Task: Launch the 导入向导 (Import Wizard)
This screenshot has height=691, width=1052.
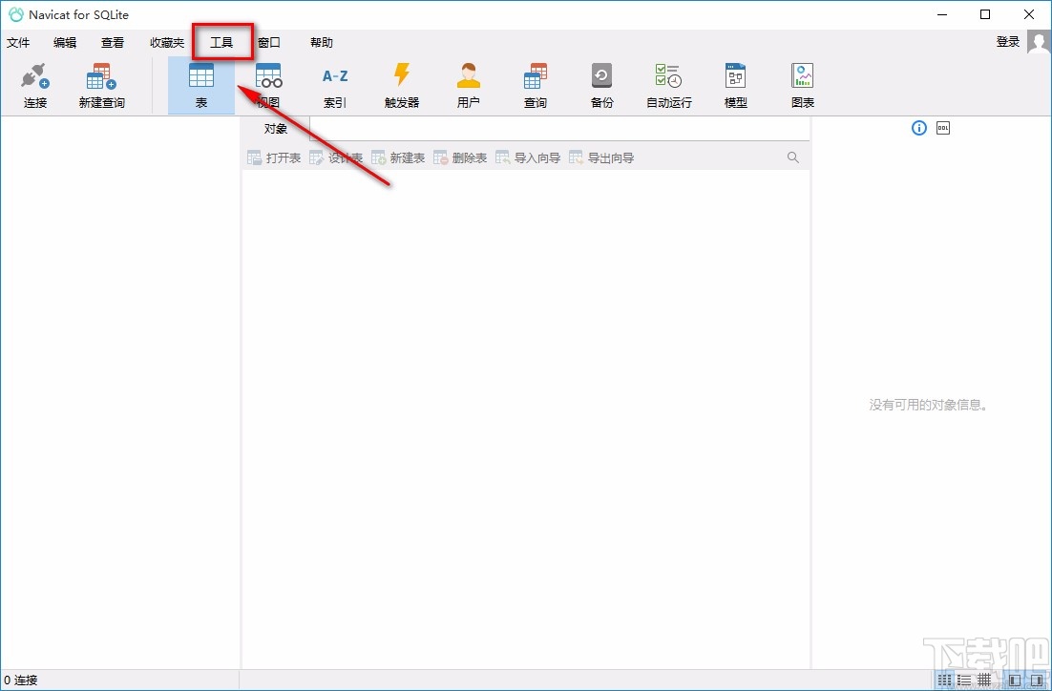Action: tap(528, 157)
